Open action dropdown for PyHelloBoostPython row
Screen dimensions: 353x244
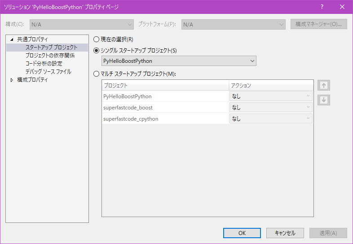(271, 96)
